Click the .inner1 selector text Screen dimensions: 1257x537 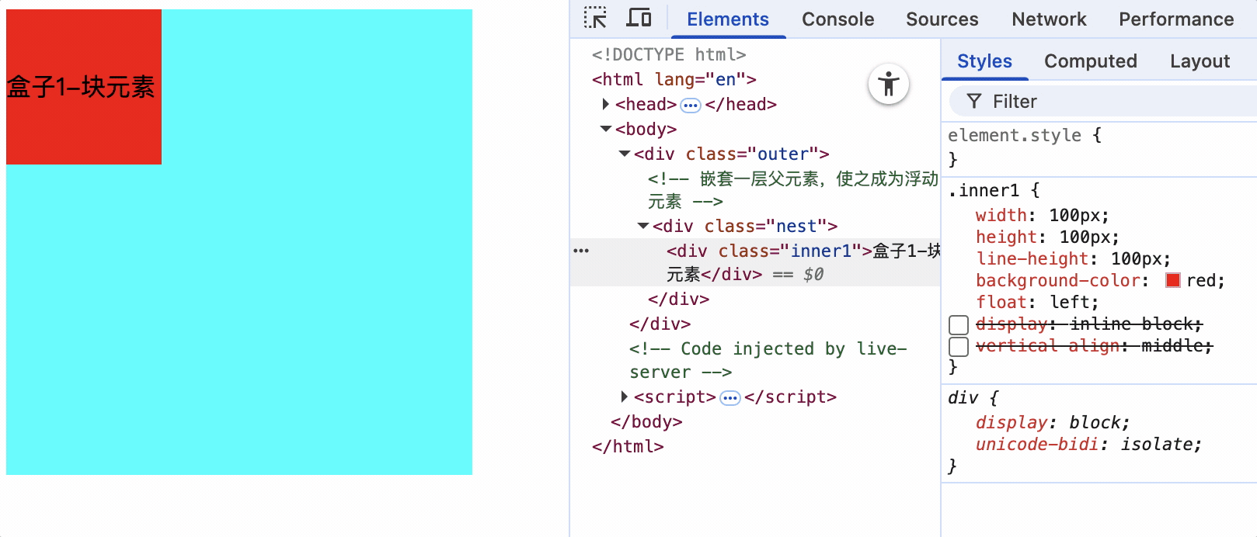click(983, 190)
